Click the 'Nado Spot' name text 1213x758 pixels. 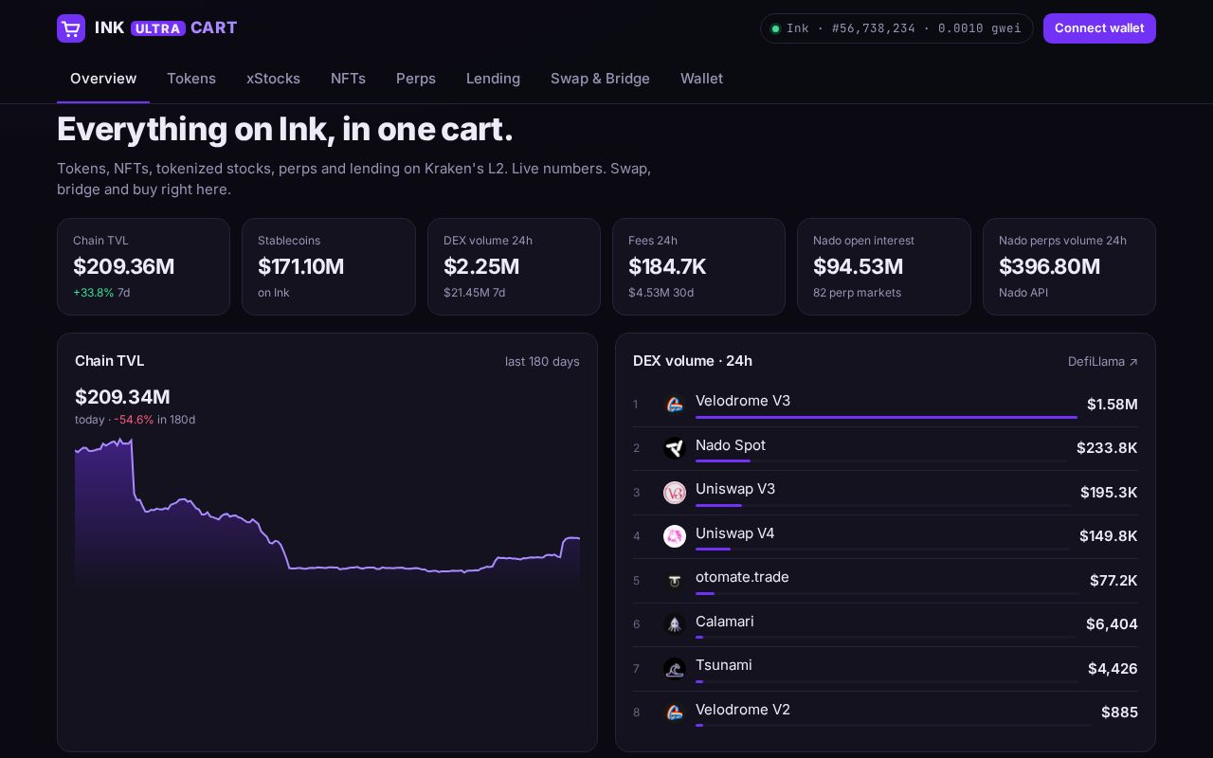[731, 445]
